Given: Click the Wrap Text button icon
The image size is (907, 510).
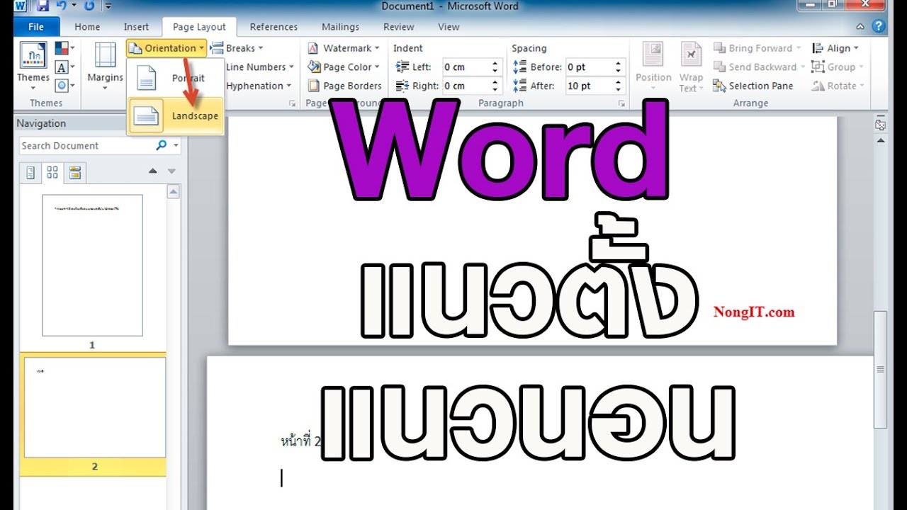Looking at the screenshot, I should pyautogui.click(x=691, y=55).
